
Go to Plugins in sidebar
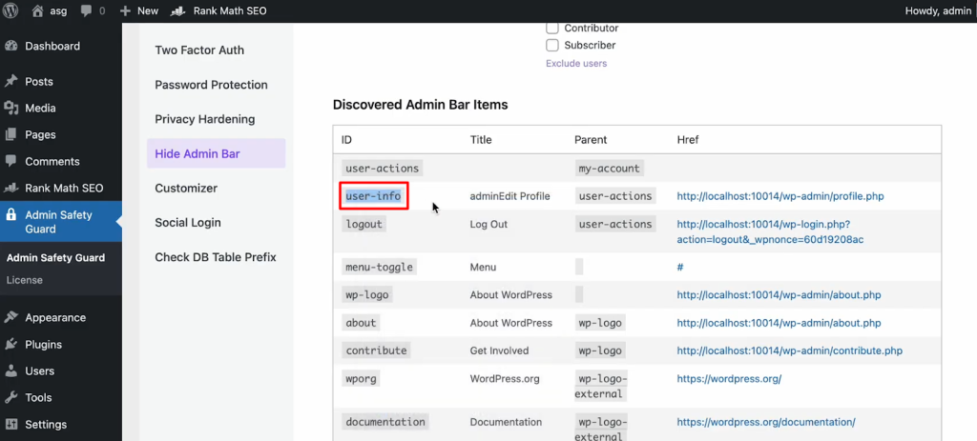coord(43,344)
